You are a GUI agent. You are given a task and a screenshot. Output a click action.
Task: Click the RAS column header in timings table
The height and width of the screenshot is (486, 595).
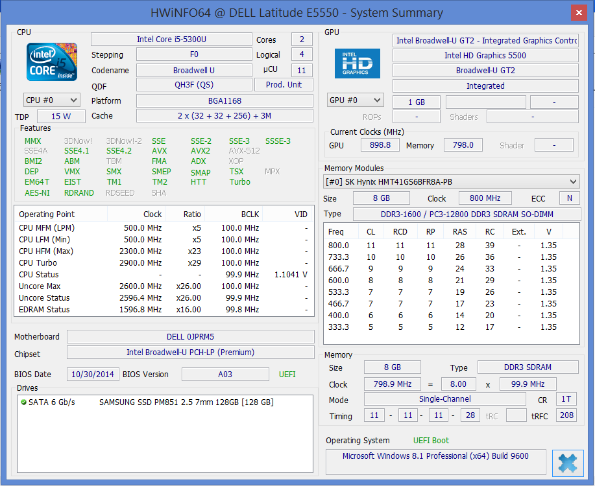pos(459,231)
